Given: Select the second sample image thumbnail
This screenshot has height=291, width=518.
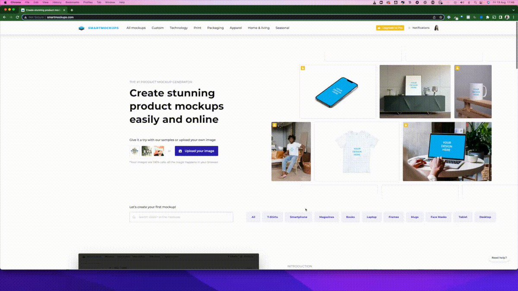Looking at the screenshot, I should [x=147, y=151].
